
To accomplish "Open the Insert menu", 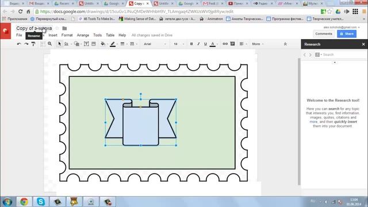I will coord(53,35).
